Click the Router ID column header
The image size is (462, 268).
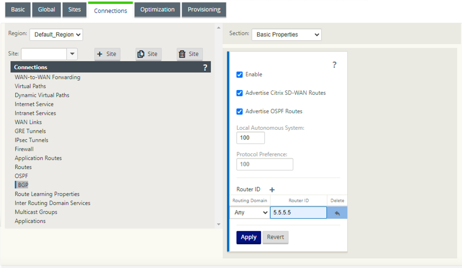pyautogui.click(x=299, y=201)
